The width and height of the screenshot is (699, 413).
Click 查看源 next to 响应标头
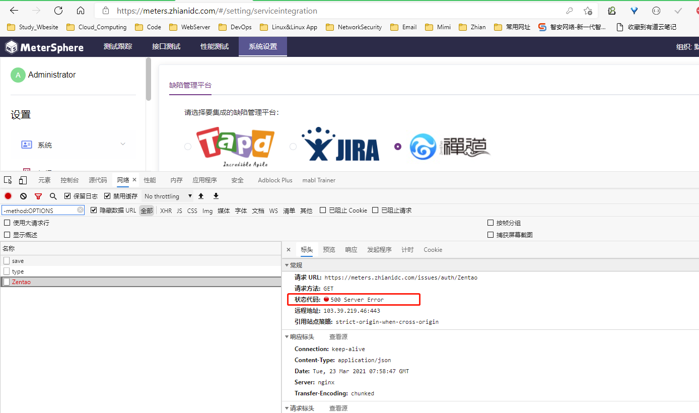point(338,336)
